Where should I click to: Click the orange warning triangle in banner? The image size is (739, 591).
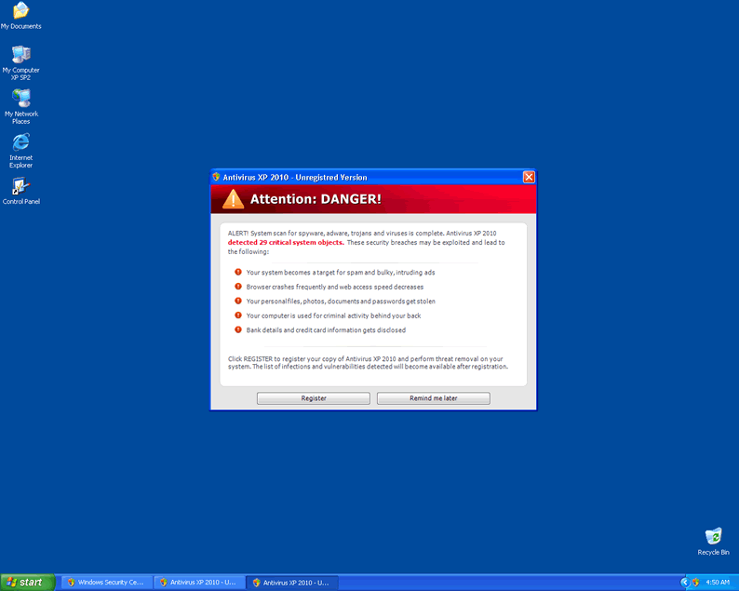coord(233,199)
